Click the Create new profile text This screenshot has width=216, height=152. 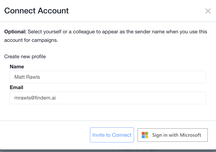pos(25,57)
